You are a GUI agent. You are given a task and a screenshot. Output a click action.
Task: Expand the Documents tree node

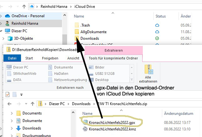[12, 113]
